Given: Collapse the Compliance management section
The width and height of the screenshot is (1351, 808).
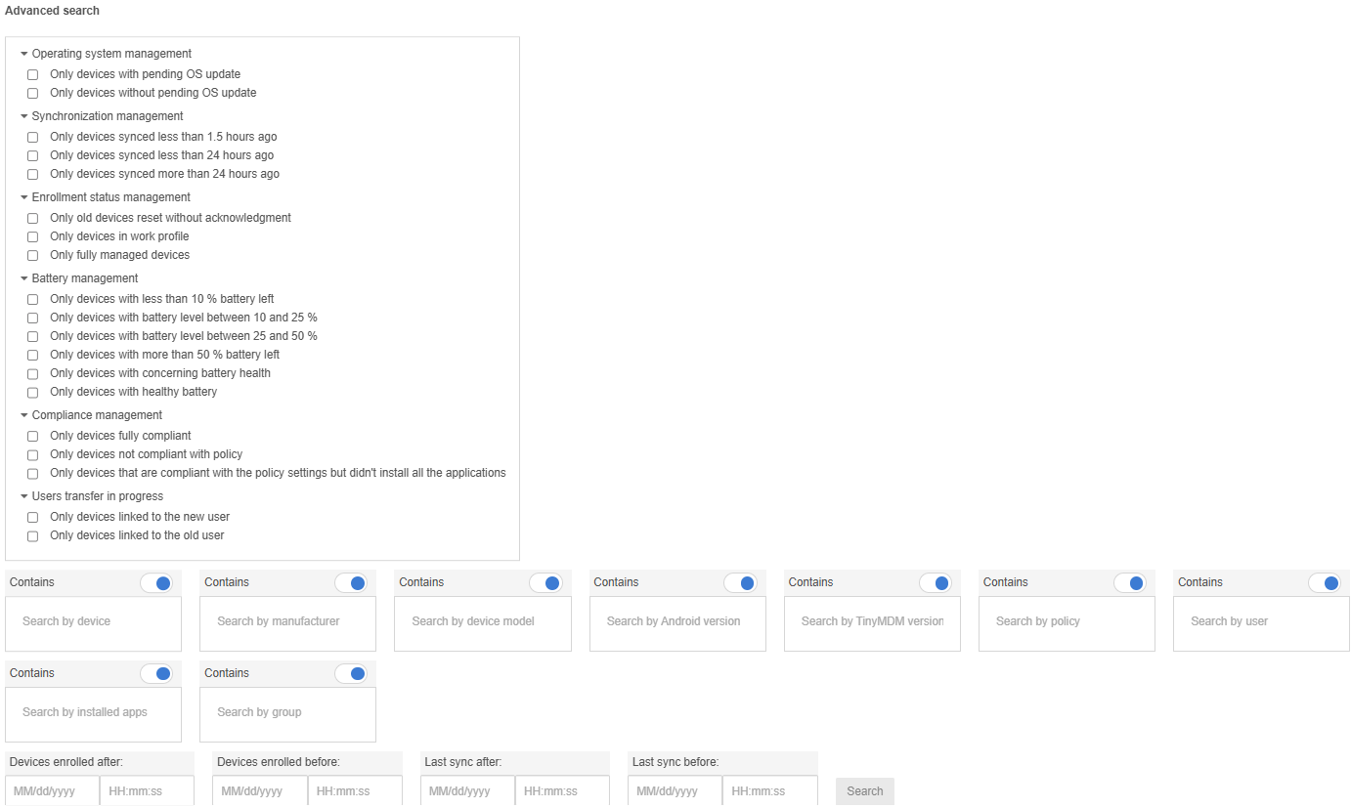Looking at the screenshot, I should click(24, 415).
